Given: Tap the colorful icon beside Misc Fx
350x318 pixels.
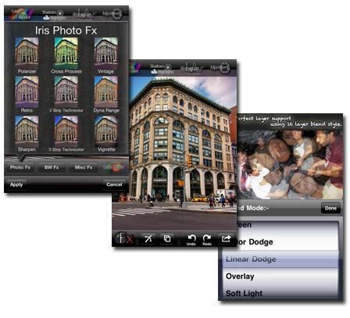Looking at the screenshot, I should pos(115,167).
